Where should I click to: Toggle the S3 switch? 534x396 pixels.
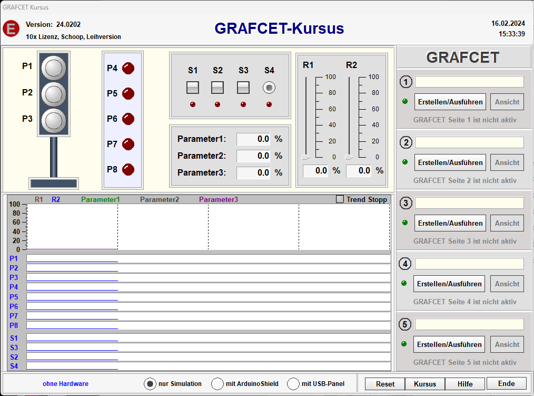[x=243, y=88]
